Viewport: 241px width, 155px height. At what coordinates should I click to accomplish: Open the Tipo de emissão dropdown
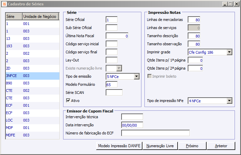[x=136, y=77]
